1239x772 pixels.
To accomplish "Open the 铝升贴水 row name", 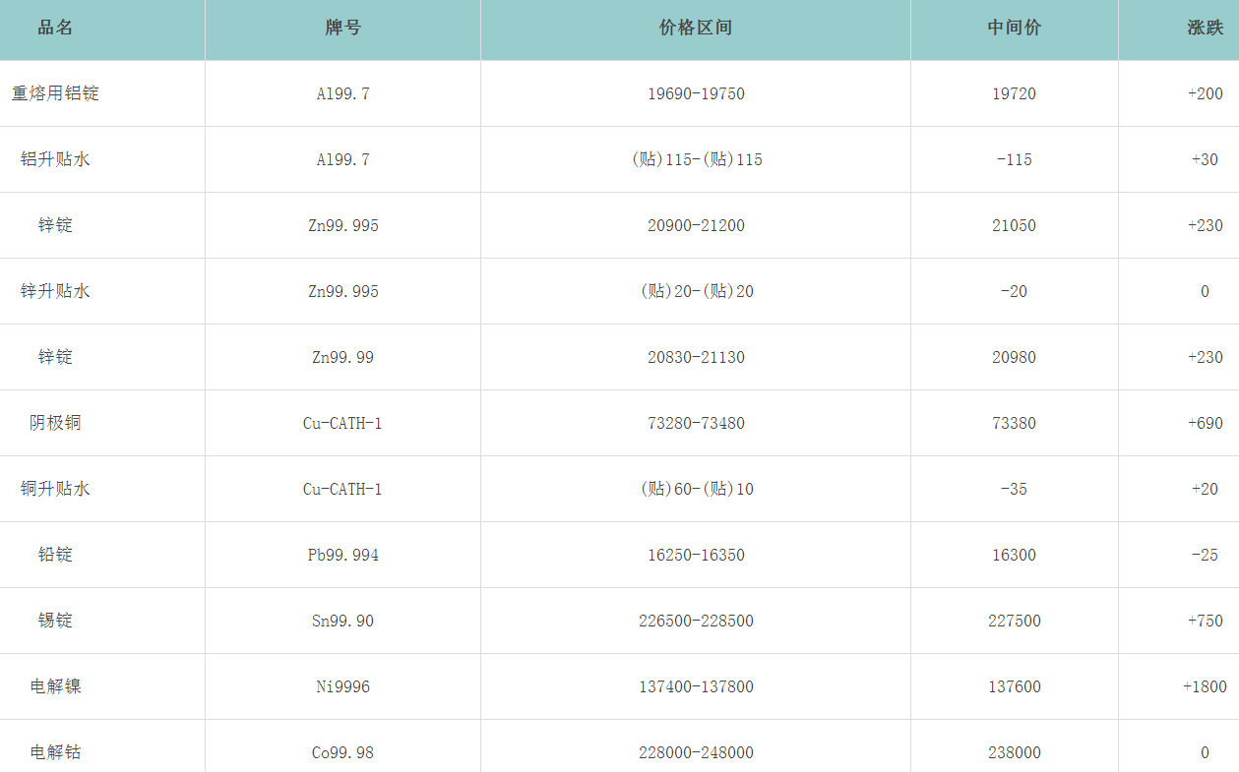I will [x=55, y=159].
